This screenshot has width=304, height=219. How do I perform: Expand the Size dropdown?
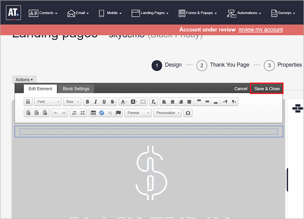point(72,102)
